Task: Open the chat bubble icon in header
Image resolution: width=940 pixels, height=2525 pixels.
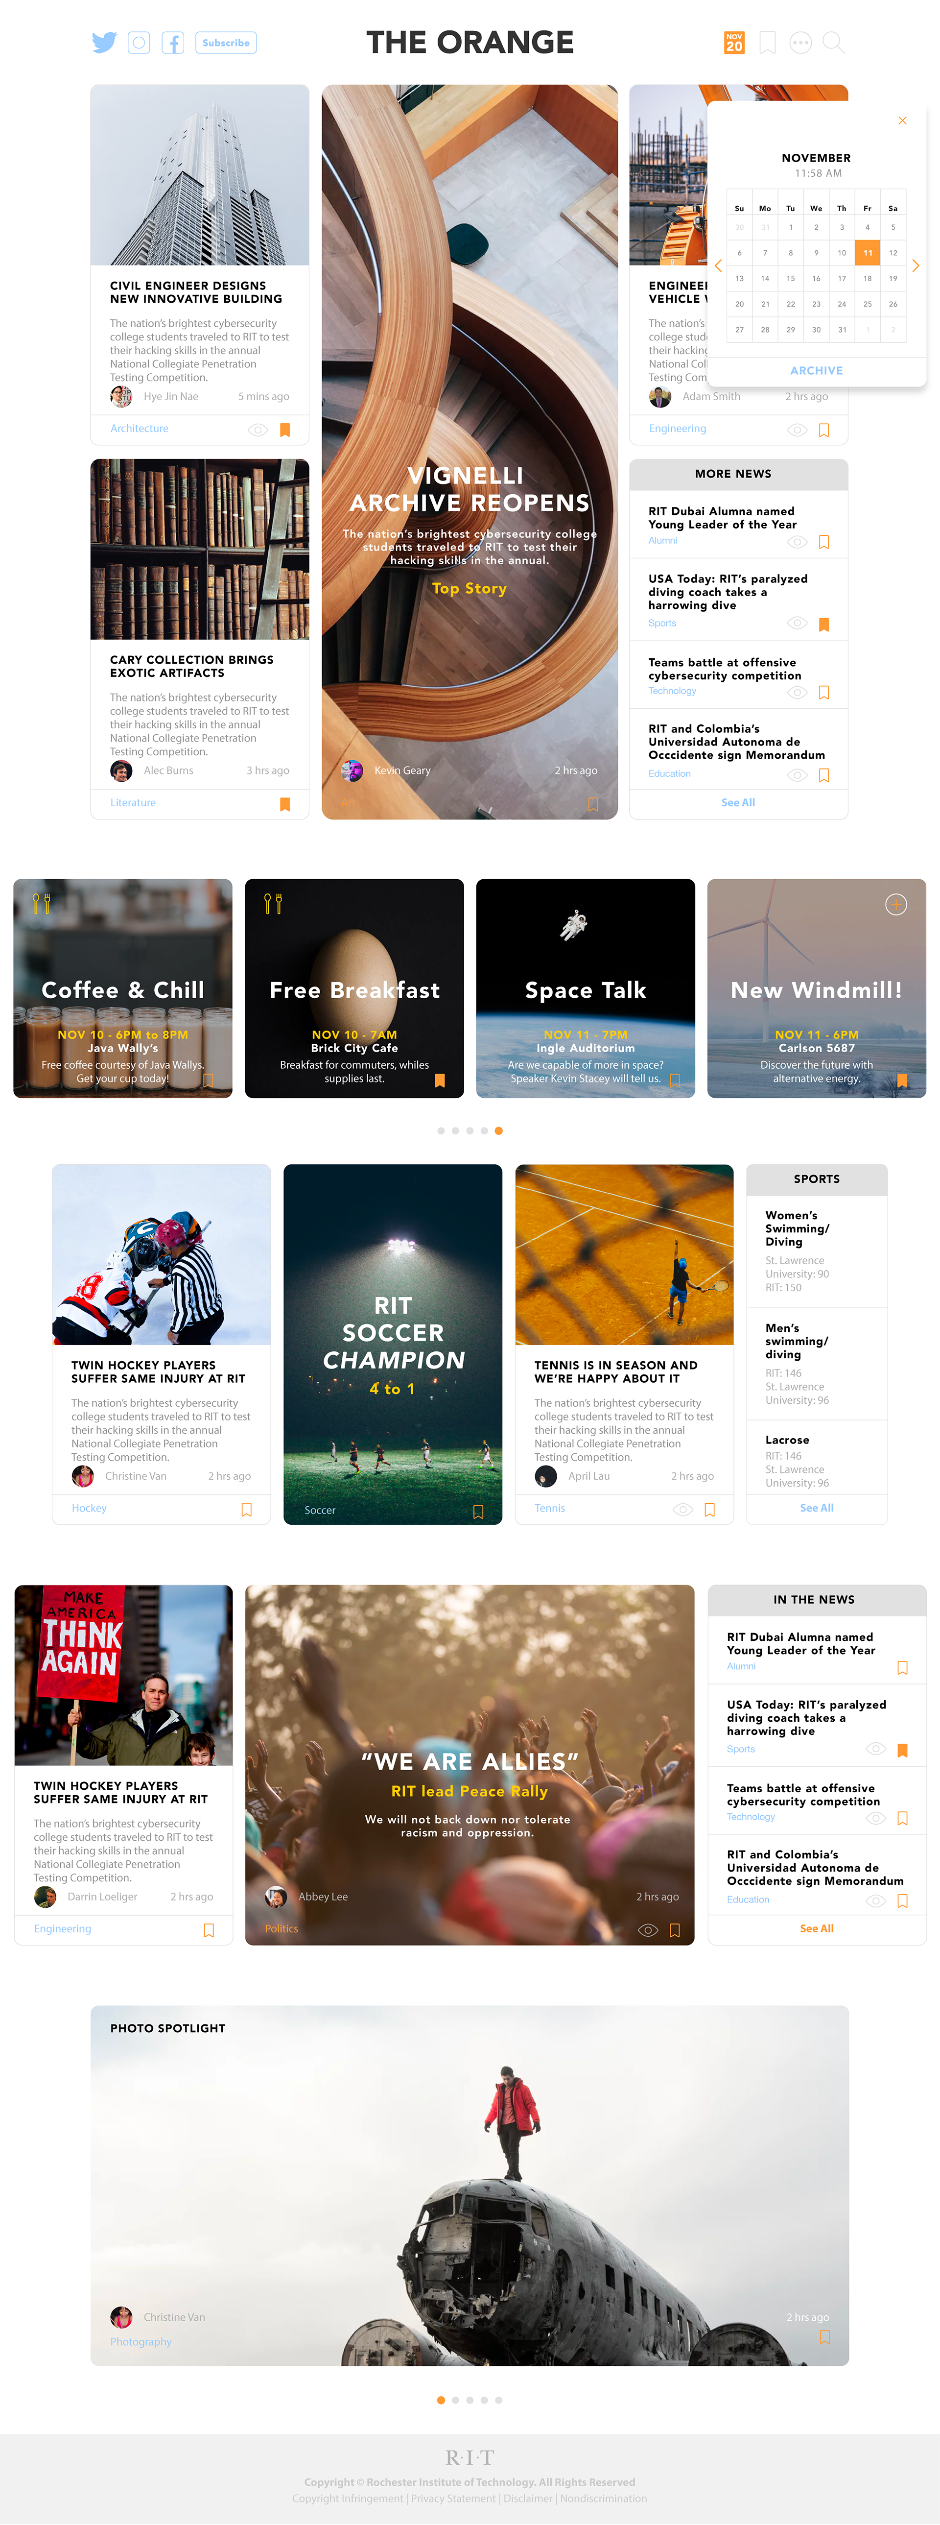Action: pos(801,43)
